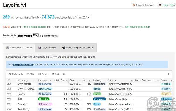Click the alarm clock icon beside Layoffs Tracker
The width and height of the screenshot is (176, 111).
tap(133, 5)
